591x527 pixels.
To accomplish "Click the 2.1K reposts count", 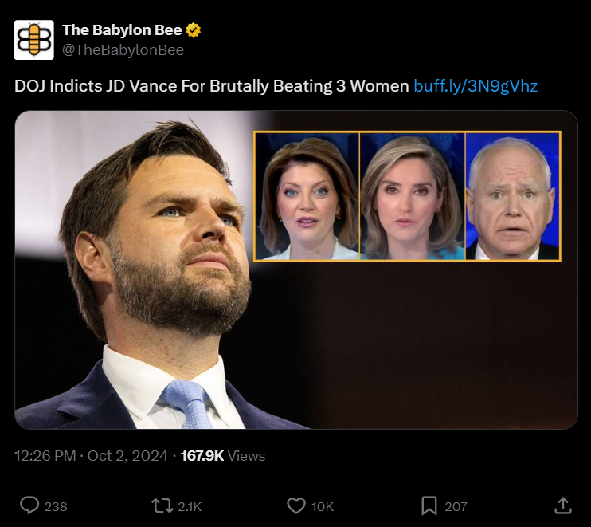I will 190,506.
